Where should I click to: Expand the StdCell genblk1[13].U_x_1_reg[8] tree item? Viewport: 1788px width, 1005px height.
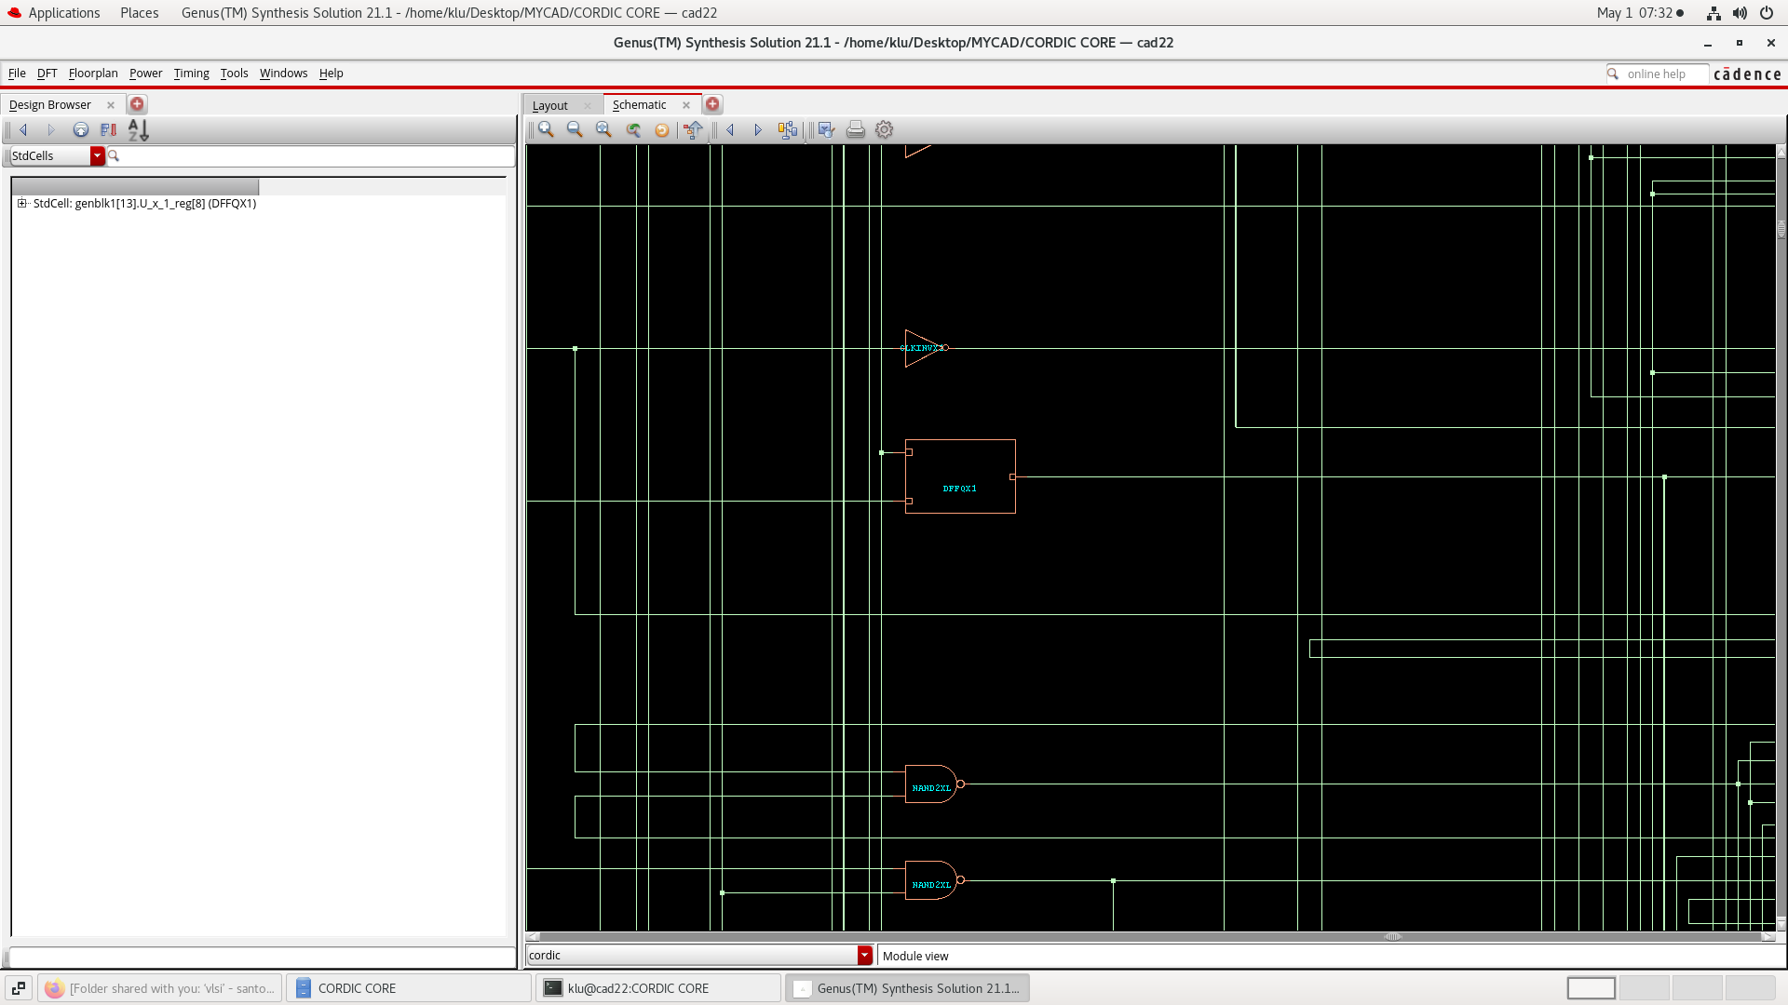(x=21, y=204)
